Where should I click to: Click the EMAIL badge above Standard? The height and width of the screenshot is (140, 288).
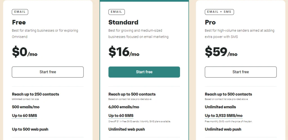tap(116, 12)
